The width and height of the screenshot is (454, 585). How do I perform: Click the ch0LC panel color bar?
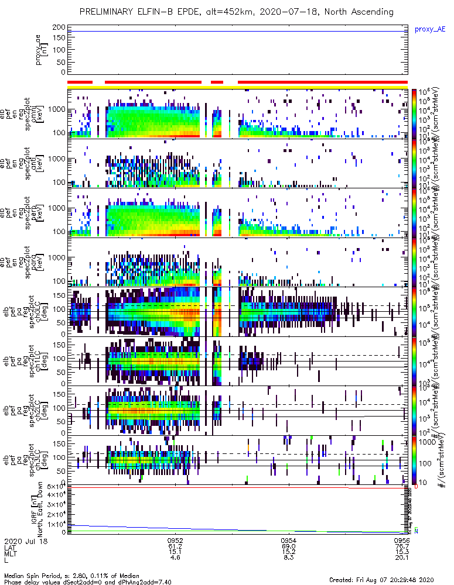tap(414, 312)
